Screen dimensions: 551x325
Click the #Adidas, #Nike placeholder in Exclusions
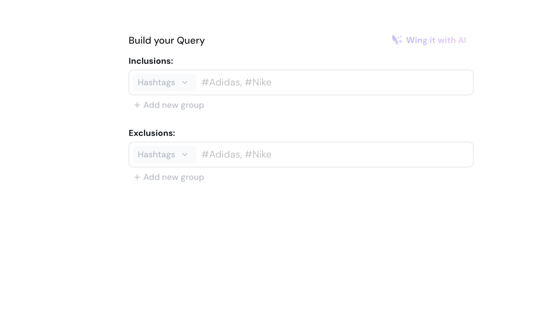(236, 155)
